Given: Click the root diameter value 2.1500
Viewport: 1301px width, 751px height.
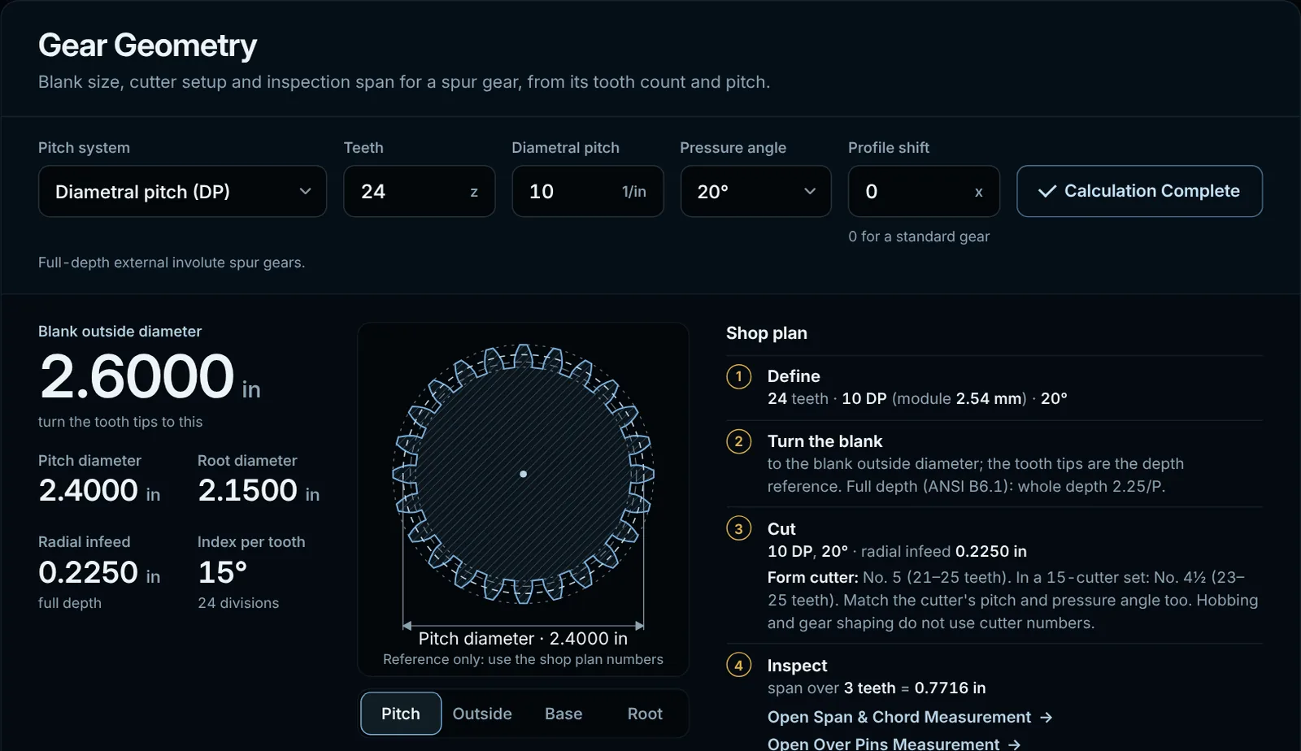Looking at the screenshot, I should pyautogui.click(x=247, y=491).
